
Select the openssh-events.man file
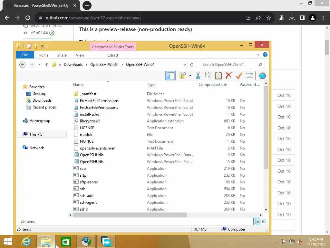point(97,148)
